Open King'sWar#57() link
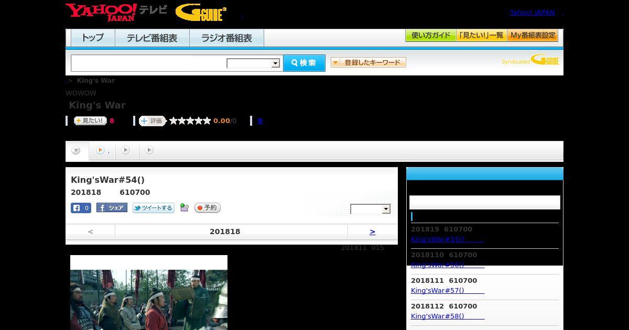629x330 pixels. pyautogui.click(x=448, y=290)
